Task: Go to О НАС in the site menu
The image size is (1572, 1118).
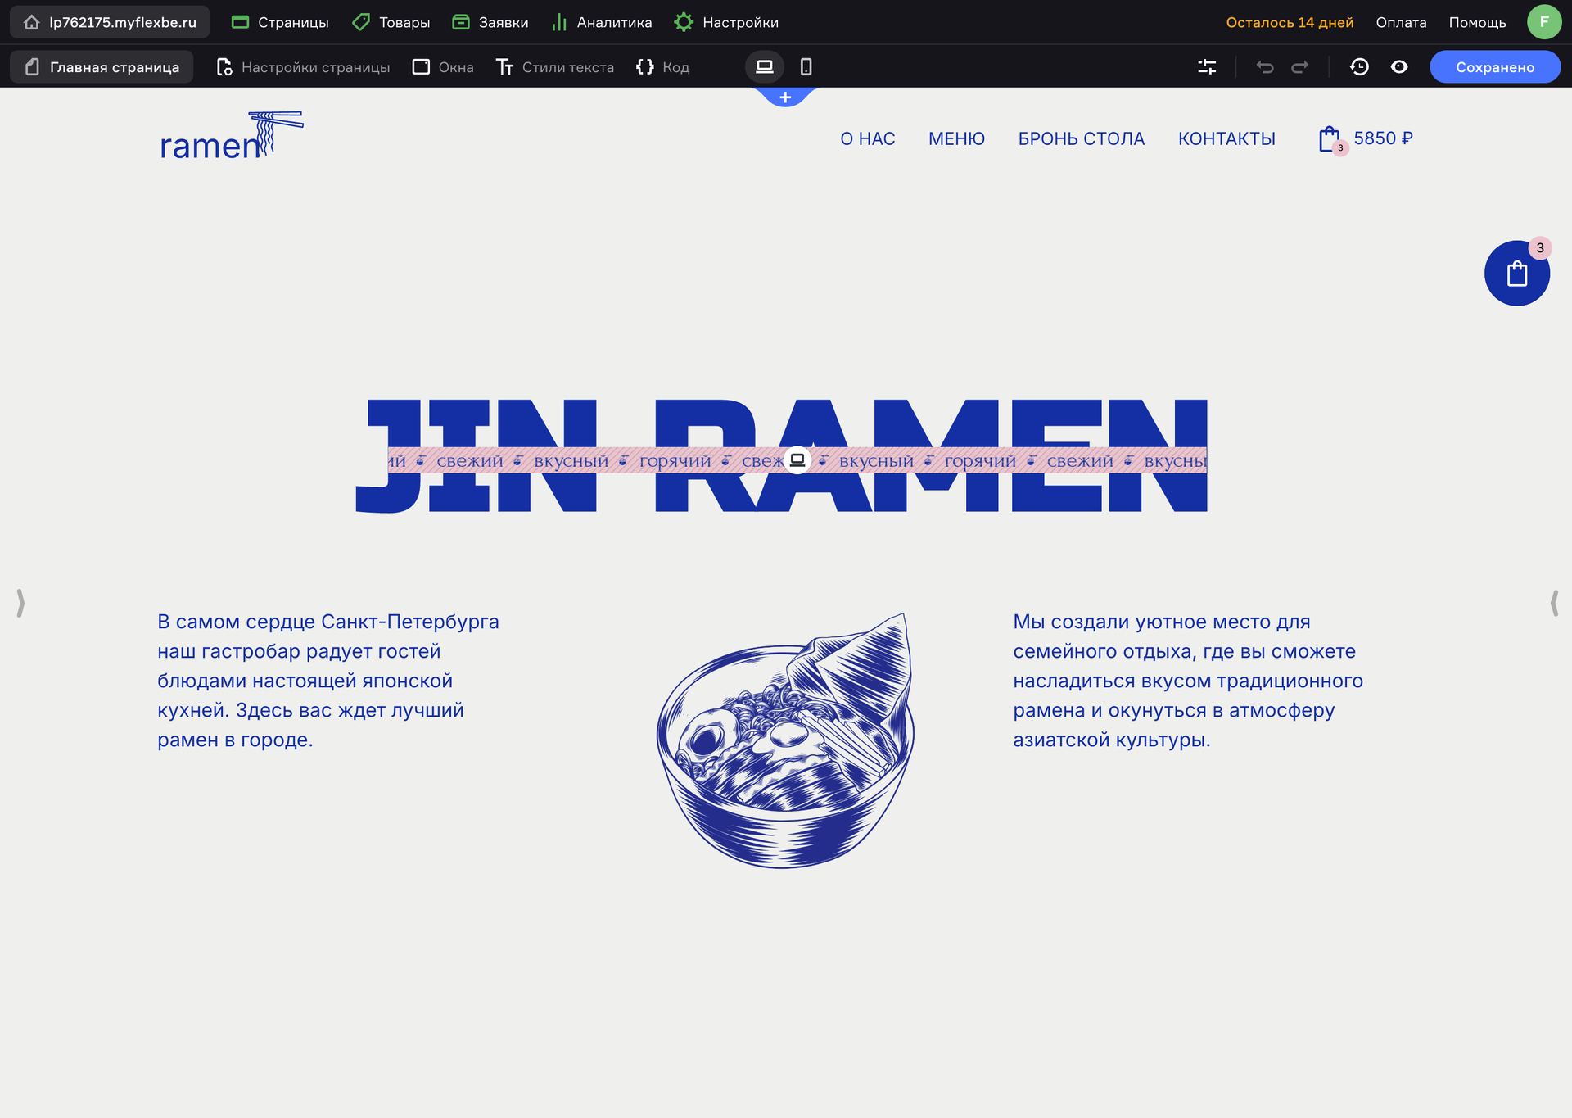Action: click(x=867, y=138)
